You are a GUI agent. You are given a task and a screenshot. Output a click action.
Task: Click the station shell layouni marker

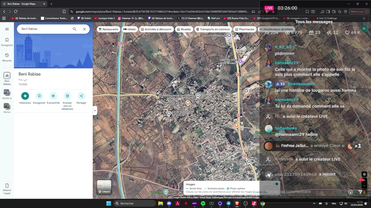coord(229,35)
